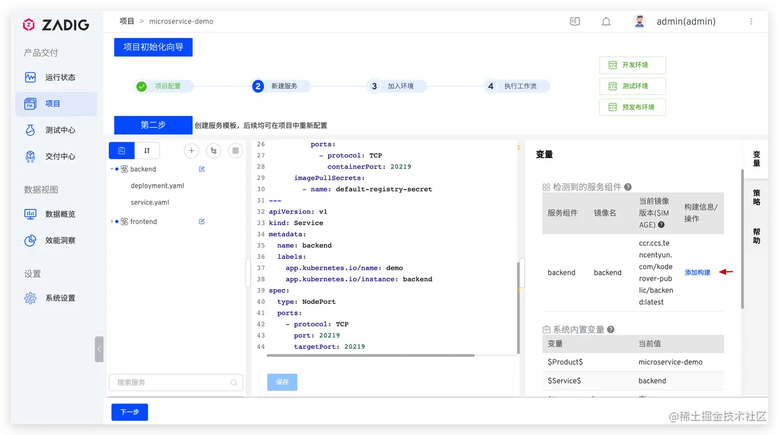779x435 pixels.
Task: Select step 2 新建服务 in the wizard
Action: pos(280,86)
